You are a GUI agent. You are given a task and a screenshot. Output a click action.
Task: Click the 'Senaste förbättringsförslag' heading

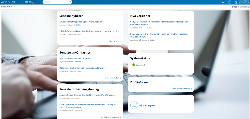click(x=79, y=89)
